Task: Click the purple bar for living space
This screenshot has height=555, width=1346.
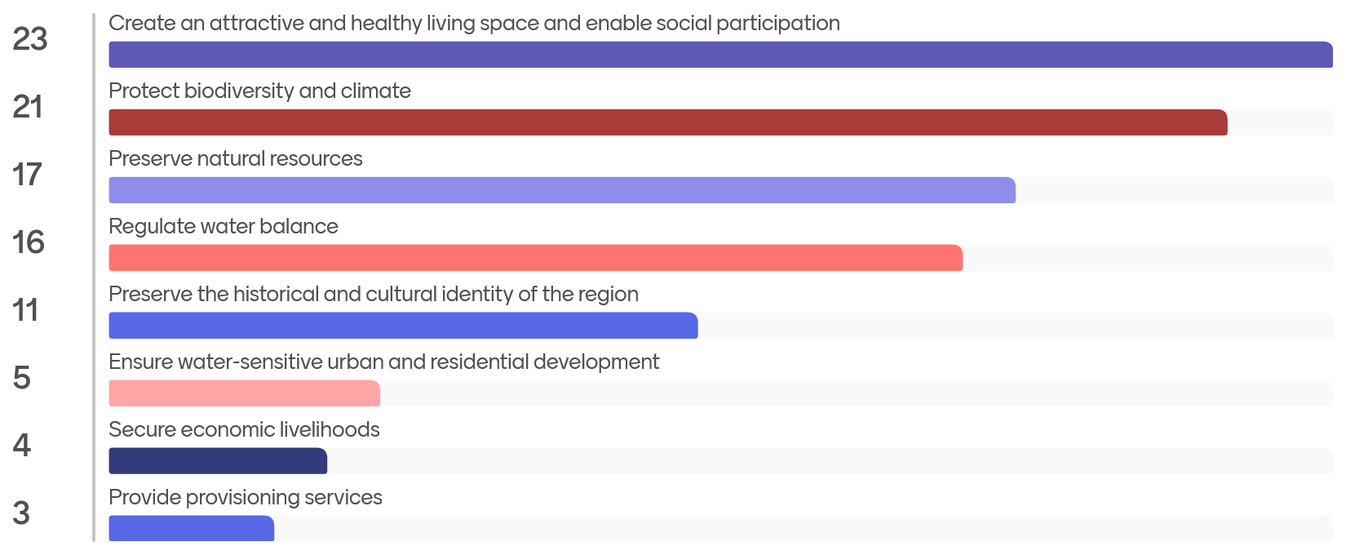Action: tap(720, 55)
